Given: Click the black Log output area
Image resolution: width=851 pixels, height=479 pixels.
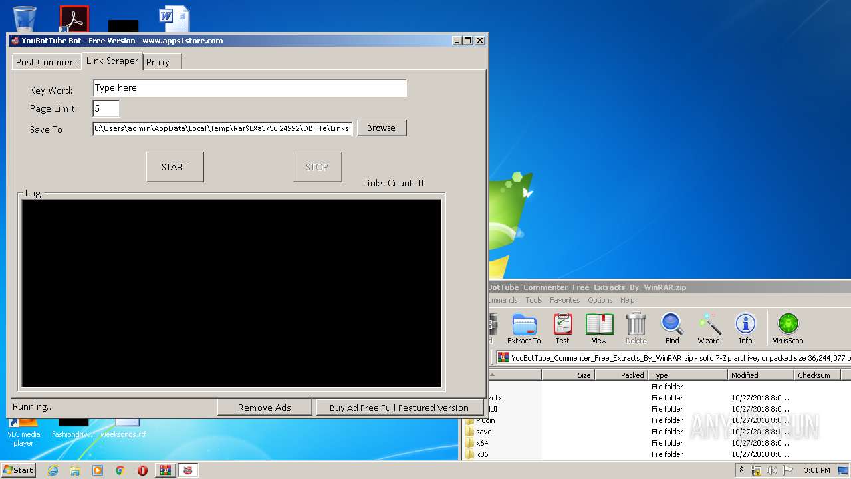Looking at the screenshot, I should (231, 293).
